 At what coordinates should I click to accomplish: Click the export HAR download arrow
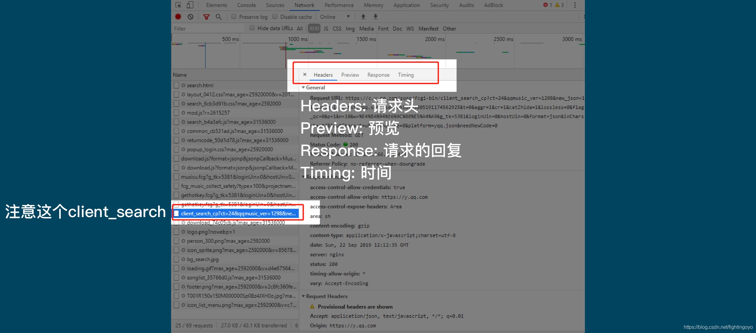(375, 17)
